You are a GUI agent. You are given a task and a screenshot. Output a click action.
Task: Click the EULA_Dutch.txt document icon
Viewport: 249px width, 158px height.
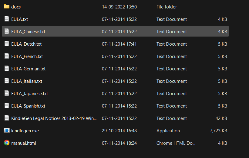6,44
